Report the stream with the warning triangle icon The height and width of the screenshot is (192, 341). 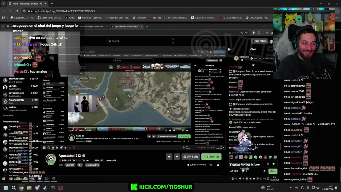[x=218, y=165]
